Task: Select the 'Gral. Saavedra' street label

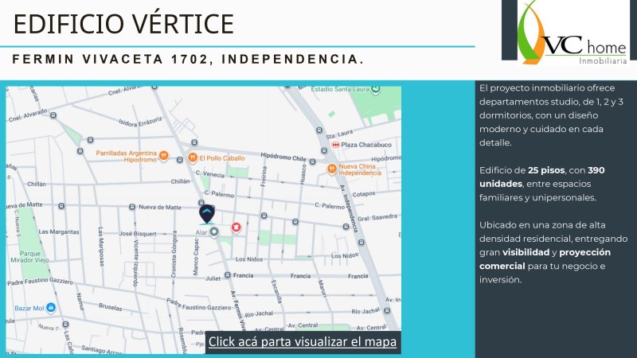Action: (377, 217)
